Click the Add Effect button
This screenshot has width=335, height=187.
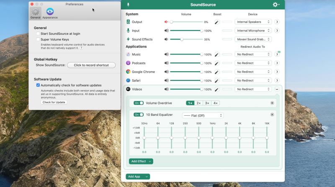pyautogui.click(x=141, y=161)
